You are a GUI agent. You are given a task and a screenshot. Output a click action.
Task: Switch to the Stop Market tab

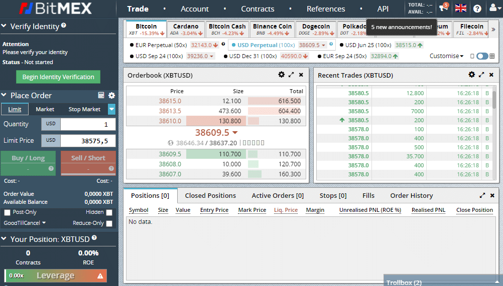tap(84, 109)
